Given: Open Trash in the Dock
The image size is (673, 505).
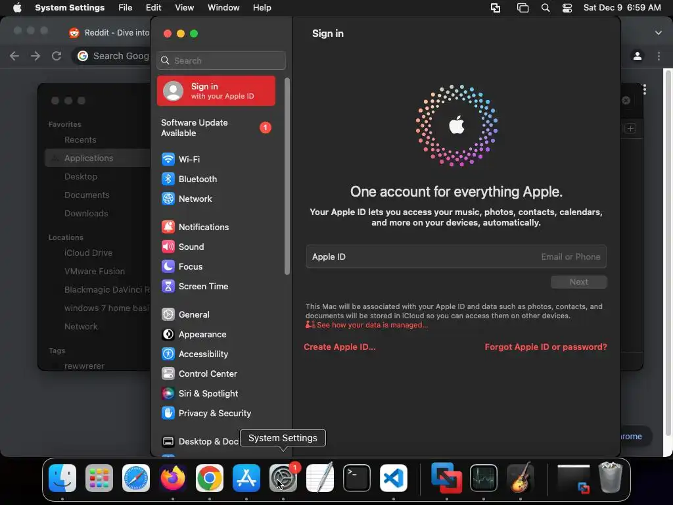Looking at the screenshot, I should click(611, 477).
